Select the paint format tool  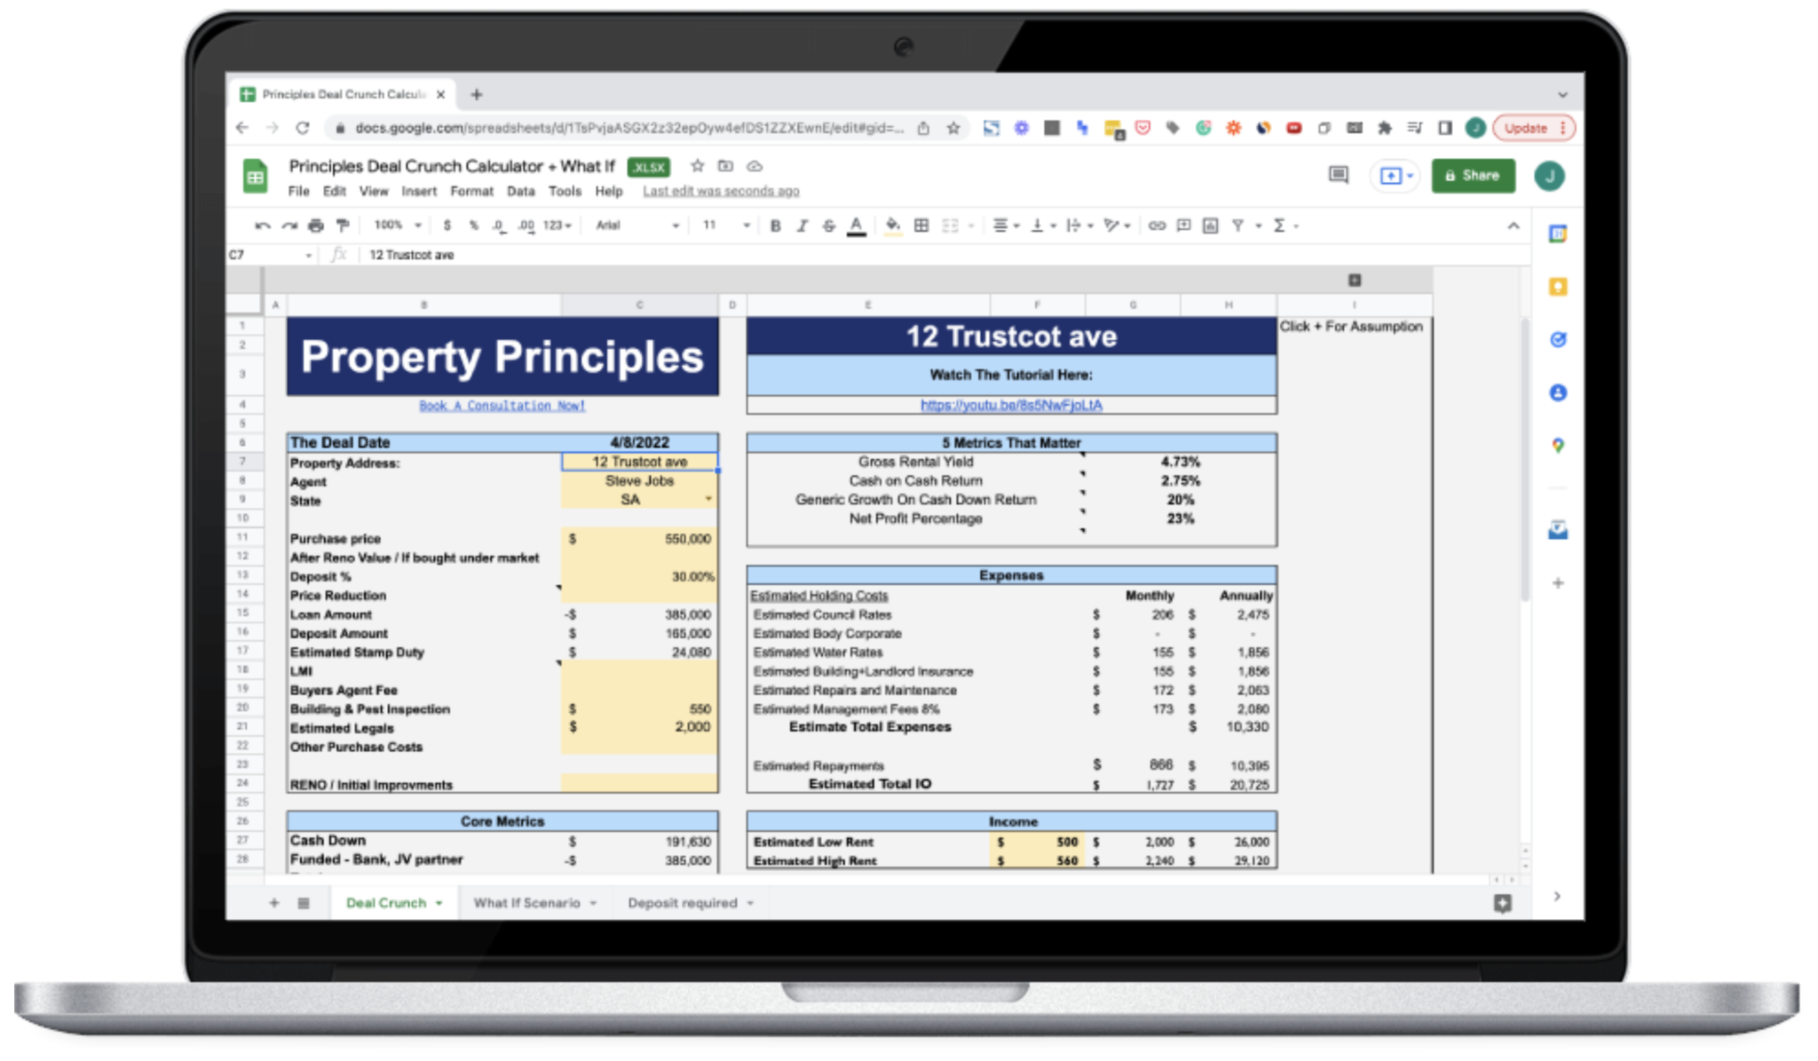click(343, 225)
